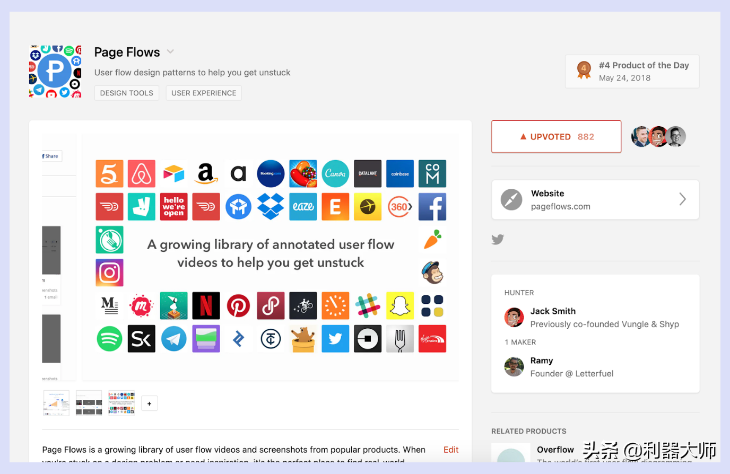
Task: Add media with the plus button
Action: [x=150, y=403]
